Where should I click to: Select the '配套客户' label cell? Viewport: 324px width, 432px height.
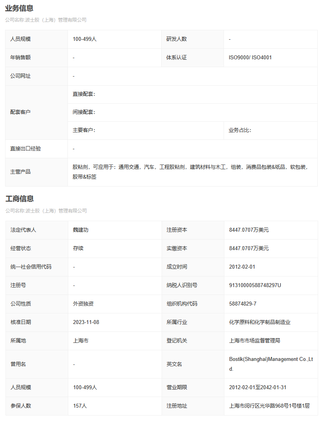(x=36, y=112)
